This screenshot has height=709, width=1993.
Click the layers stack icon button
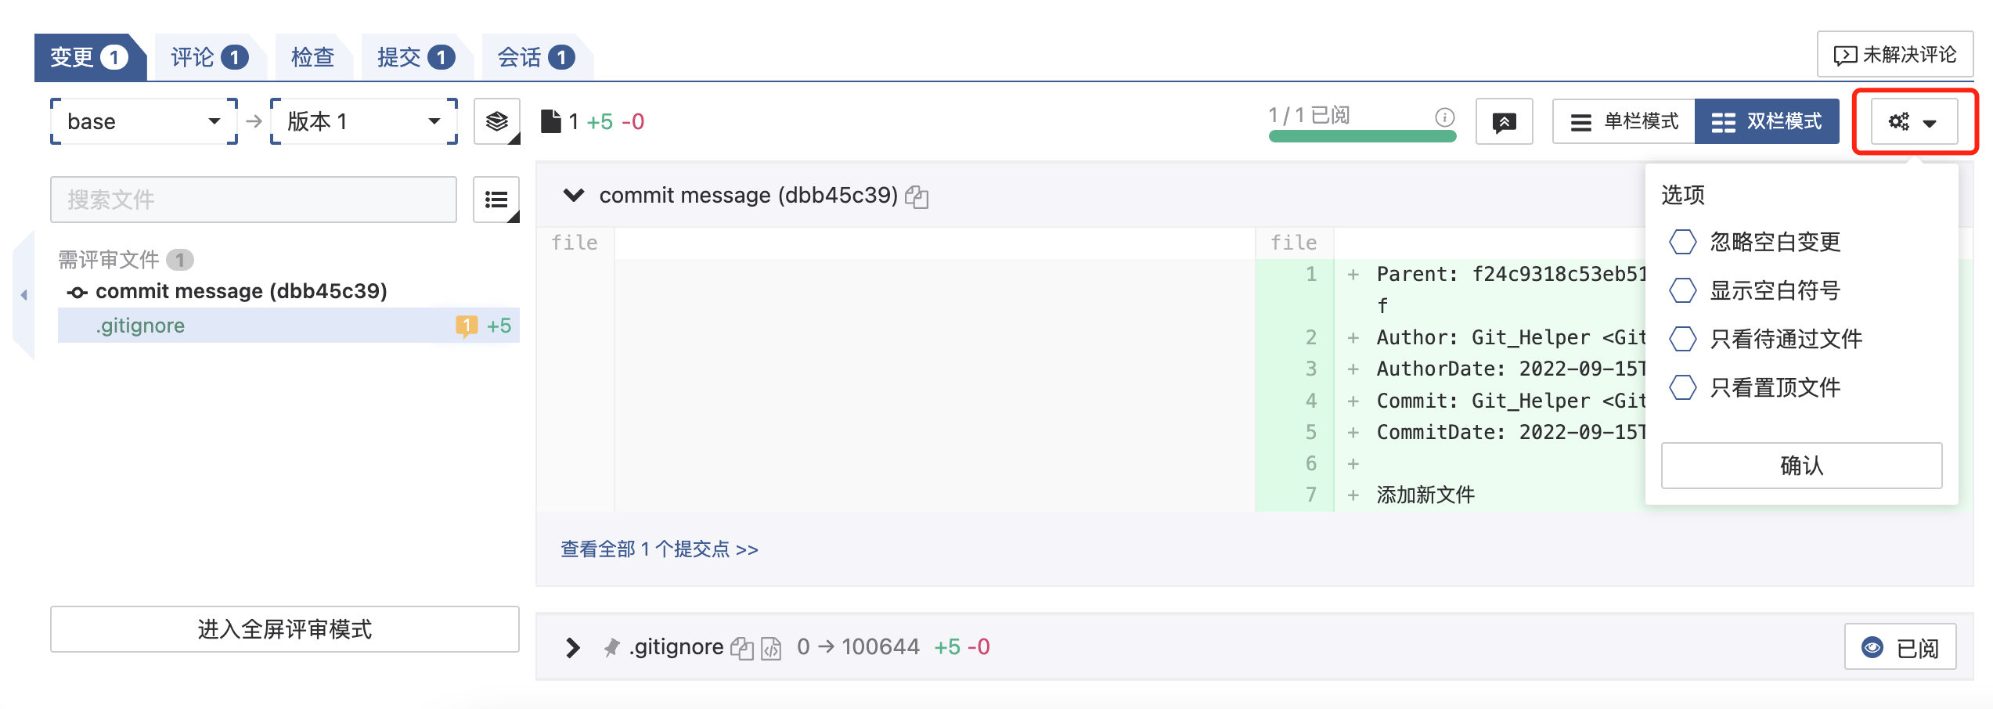point(496,121)
